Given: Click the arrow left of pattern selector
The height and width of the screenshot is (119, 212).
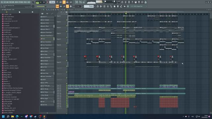Looking at the screenshot, I should 83,6.
